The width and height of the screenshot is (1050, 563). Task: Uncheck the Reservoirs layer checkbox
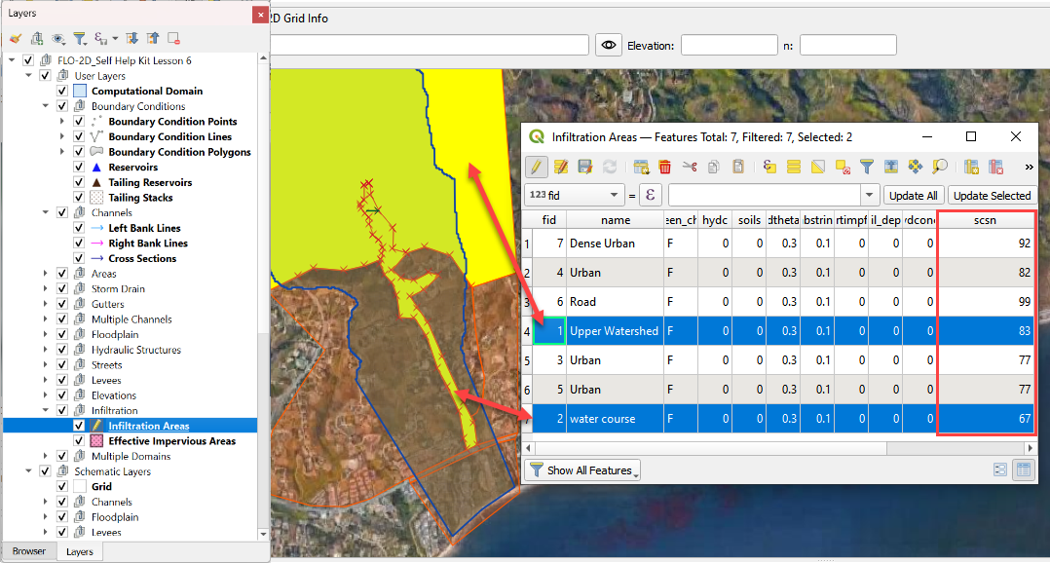pyautogui.click(x=80, y=168)
